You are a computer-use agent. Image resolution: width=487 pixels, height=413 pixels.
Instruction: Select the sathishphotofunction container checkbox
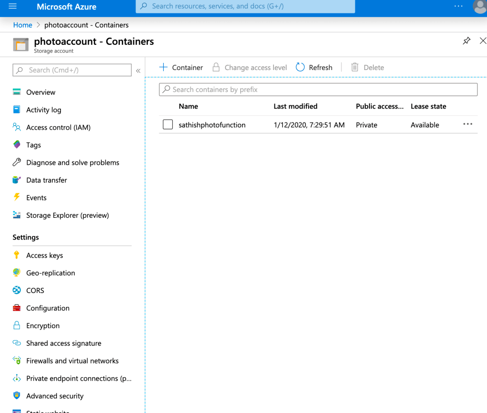167,125
